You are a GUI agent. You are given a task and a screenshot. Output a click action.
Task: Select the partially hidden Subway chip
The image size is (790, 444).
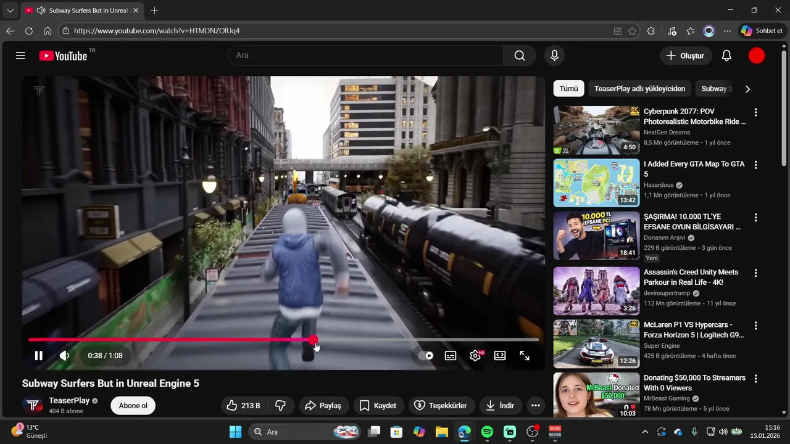[716, 89]
